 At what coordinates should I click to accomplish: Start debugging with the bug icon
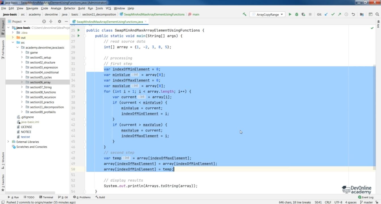(297, 14)
